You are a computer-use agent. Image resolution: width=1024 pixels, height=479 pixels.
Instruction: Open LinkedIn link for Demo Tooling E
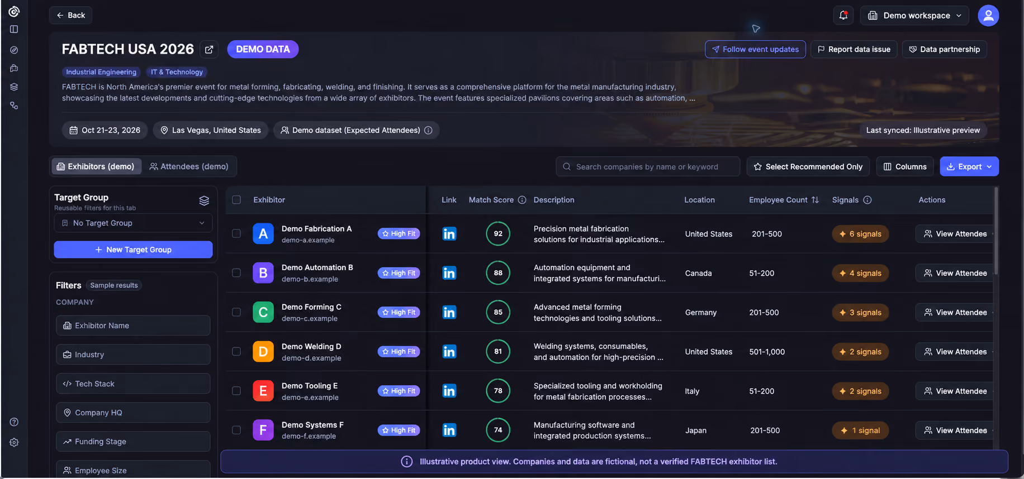point(449,391)
